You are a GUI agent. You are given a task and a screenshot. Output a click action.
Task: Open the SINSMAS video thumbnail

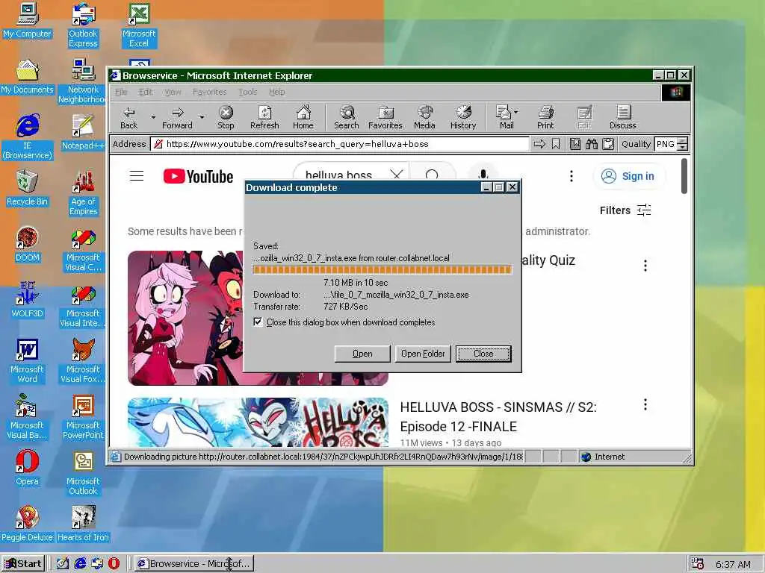coord(258,422)
